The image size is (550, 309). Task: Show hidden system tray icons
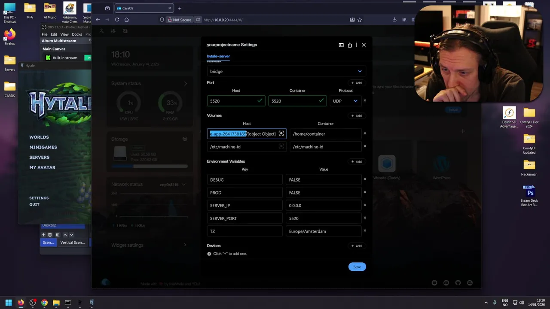tap(486, 303)
